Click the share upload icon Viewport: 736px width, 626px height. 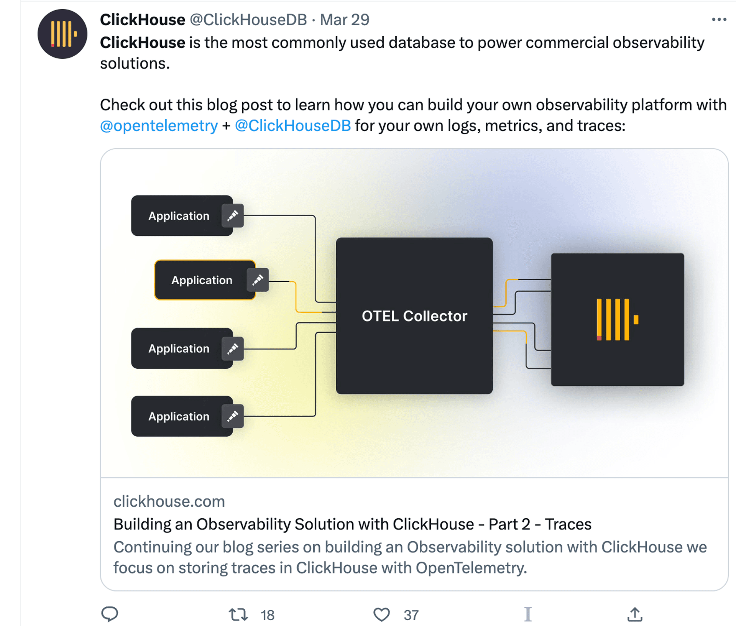[x=635, y=614]
